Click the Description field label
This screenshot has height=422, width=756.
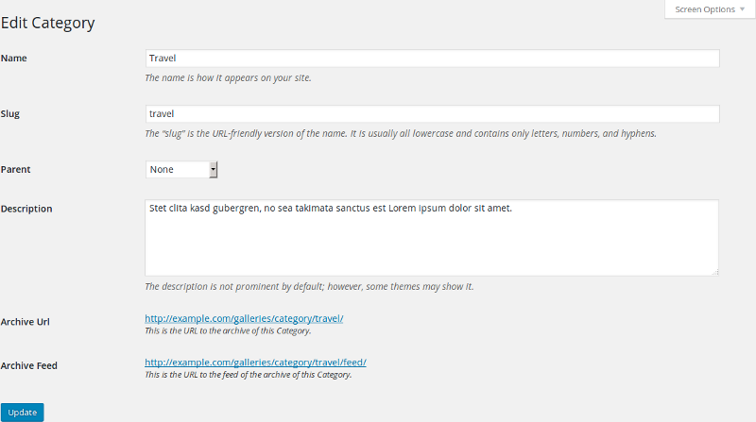26,209
